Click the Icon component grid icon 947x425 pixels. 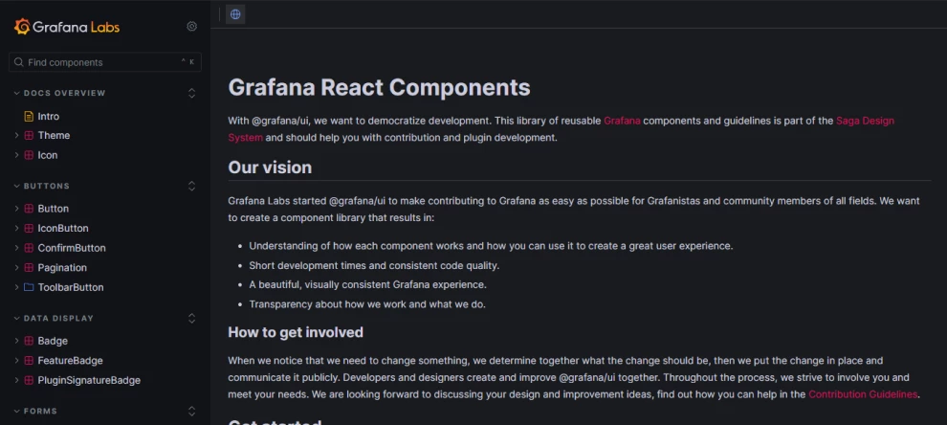tap(29, 155)
